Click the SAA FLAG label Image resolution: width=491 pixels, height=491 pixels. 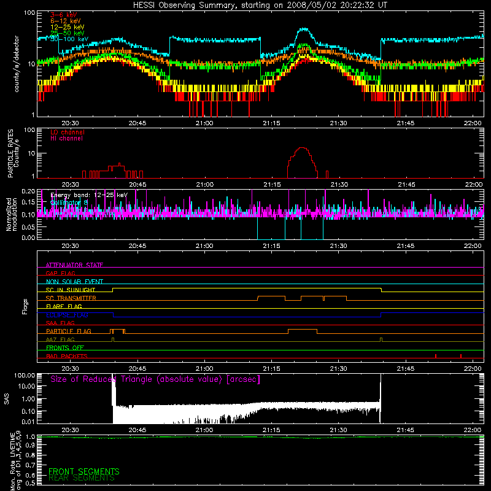click(60, 323)
